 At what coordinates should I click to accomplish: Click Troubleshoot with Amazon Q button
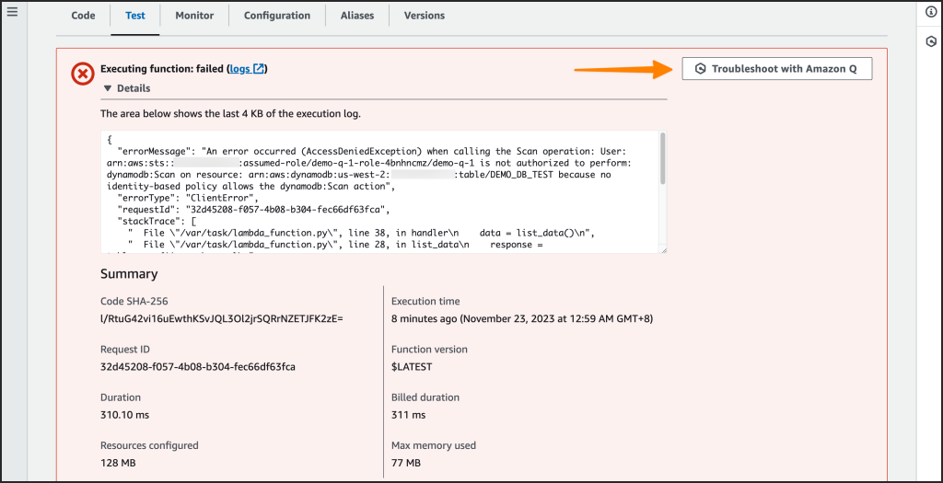point(777,69)
